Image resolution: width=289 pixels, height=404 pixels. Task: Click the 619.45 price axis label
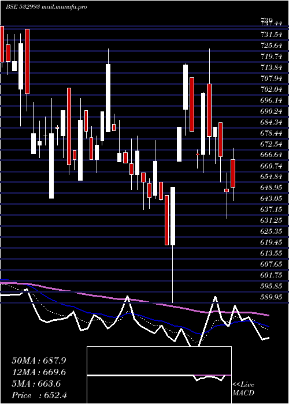pos(271,242)
